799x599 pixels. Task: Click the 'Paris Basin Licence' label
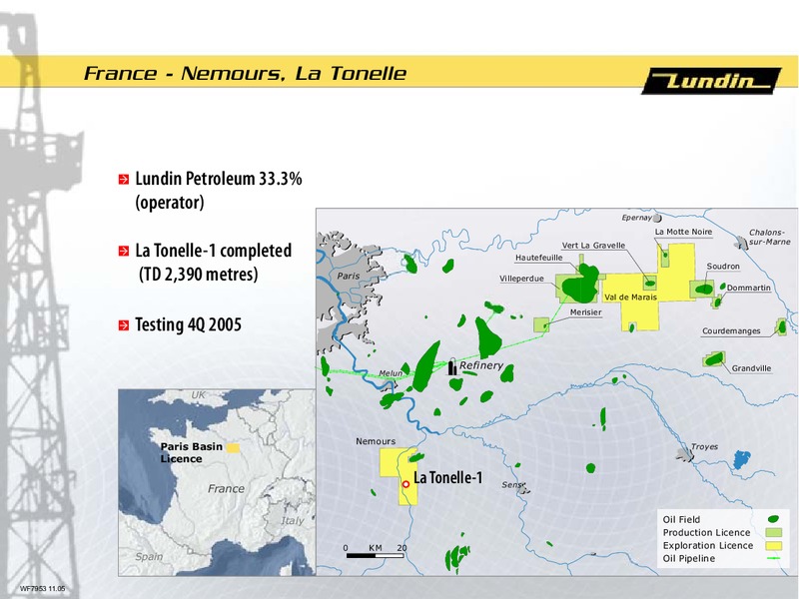click(x=192, y=452)
